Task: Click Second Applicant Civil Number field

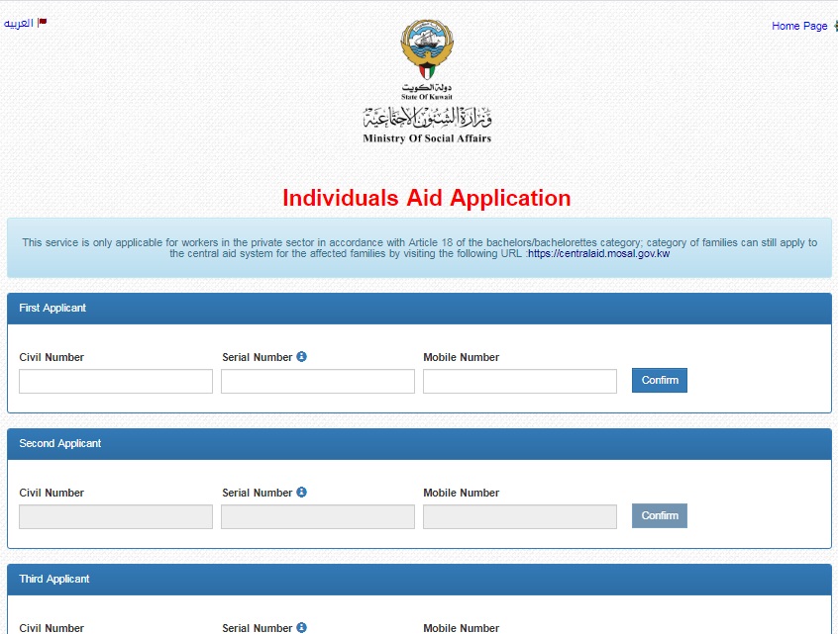Action: [116, 517]
